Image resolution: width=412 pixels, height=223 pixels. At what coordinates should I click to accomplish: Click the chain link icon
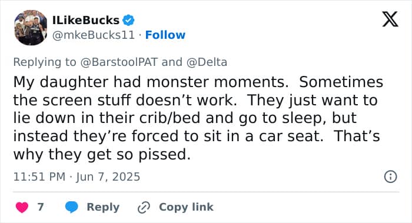(x=144, y=208)
